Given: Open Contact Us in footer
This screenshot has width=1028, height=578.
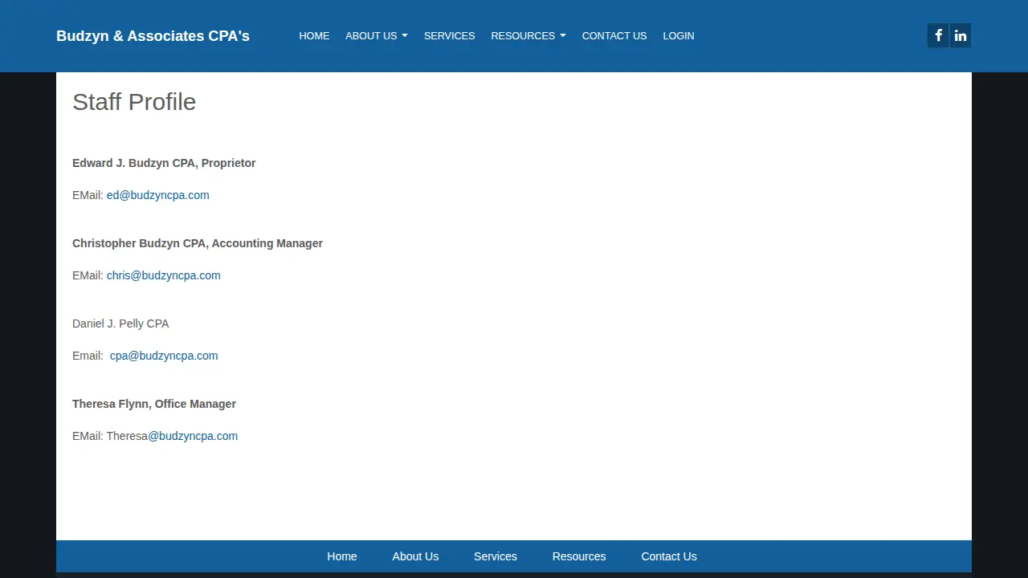Looking at the screenshot, I should click(x=669, y=556).
